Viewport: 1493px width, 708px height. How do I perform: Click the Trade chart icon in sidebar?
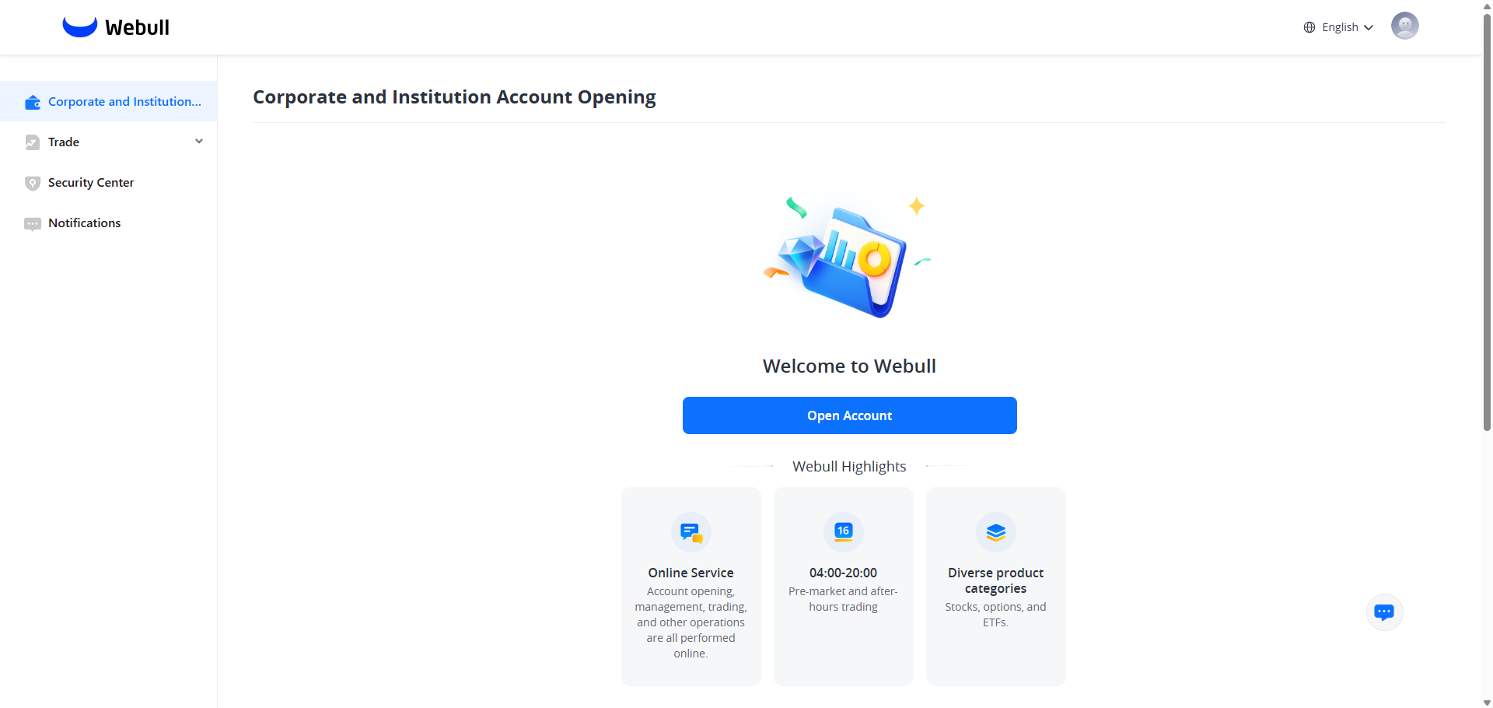click(32, 142)
